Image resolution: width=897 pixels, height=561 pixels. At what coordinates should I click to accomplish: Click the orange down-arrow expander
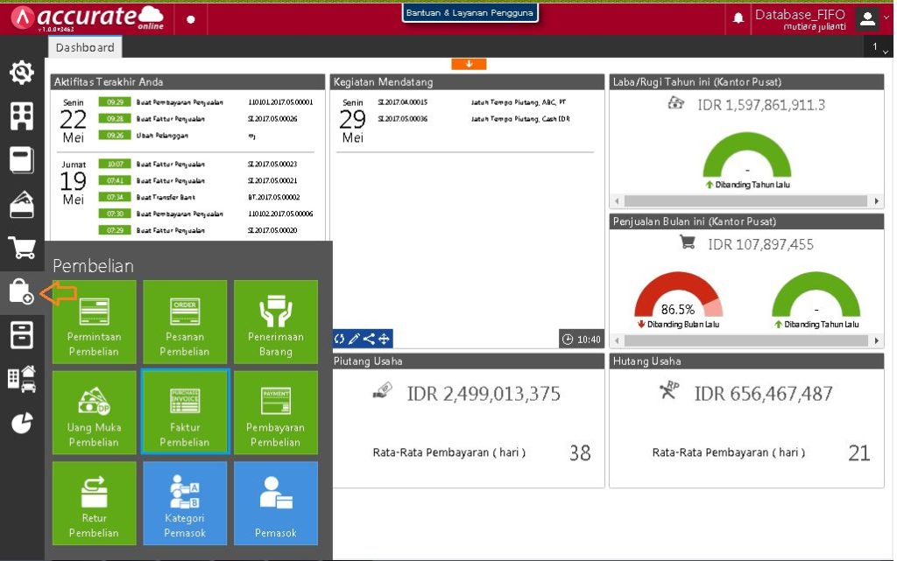(x=469, y=64)
